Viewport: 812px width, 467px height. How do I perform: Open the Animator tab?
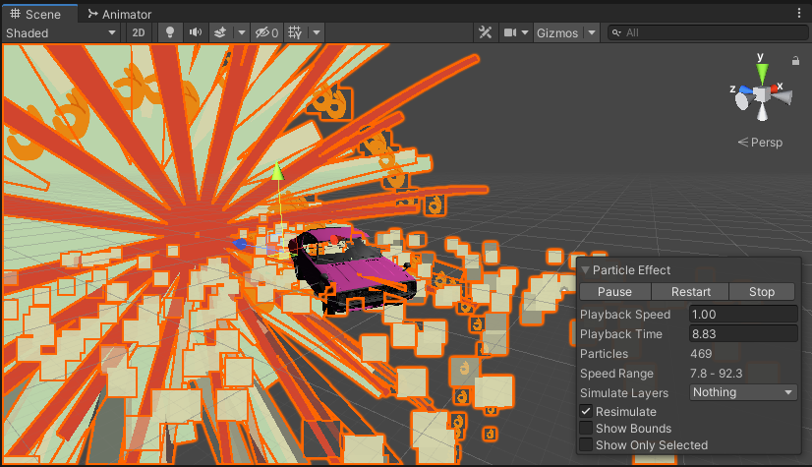120,14
